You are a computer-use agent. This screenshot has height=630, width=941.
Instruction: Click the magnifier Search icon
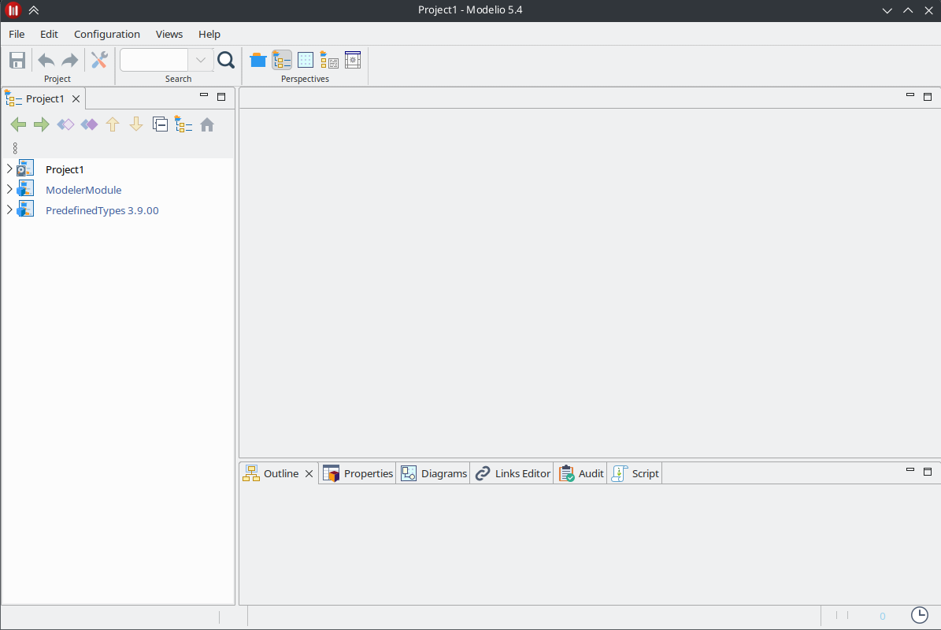[x=226, y=60]
